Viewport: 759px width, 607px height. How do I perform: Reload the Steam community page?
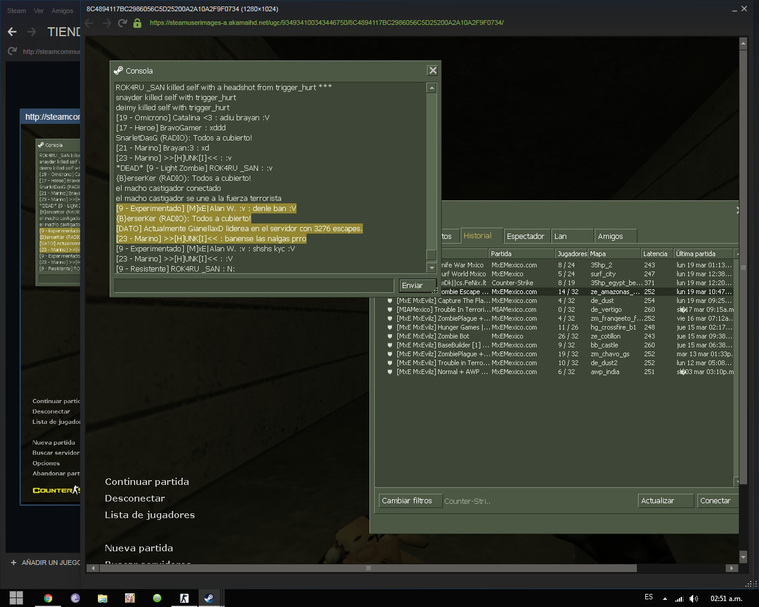12,52
